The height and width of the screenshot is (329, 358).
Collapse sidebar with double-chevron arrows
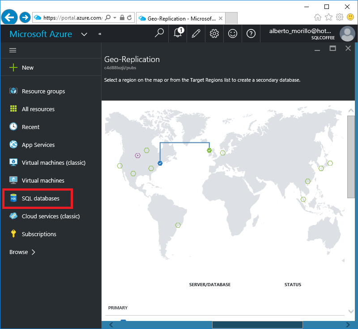click(x=100, y=34)
